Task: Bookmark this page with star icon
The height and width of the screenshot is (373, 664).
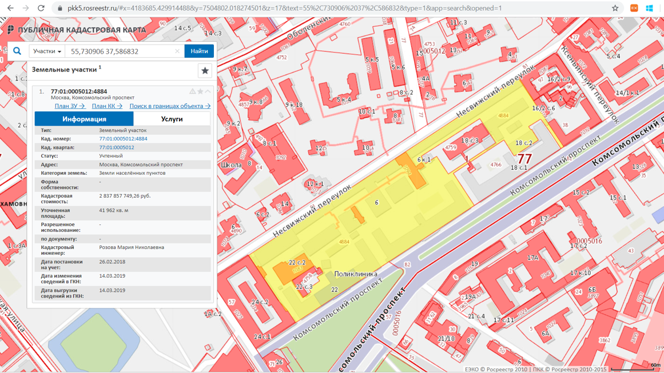Action: point(615,8)
